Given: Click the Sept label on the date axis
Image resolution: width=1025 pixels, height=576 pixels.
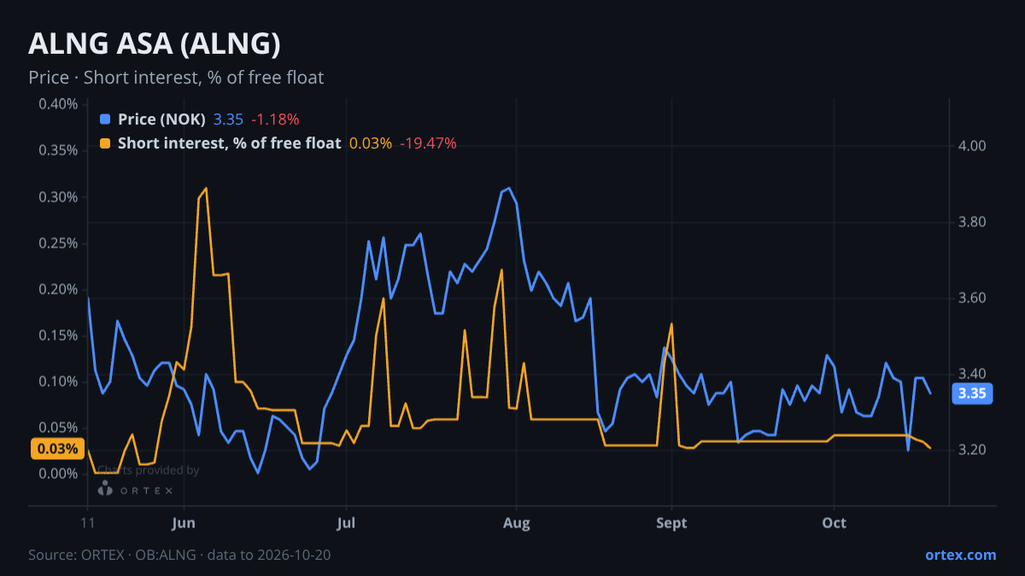Looking at the screenshot, I should click(x=671, y=522).
